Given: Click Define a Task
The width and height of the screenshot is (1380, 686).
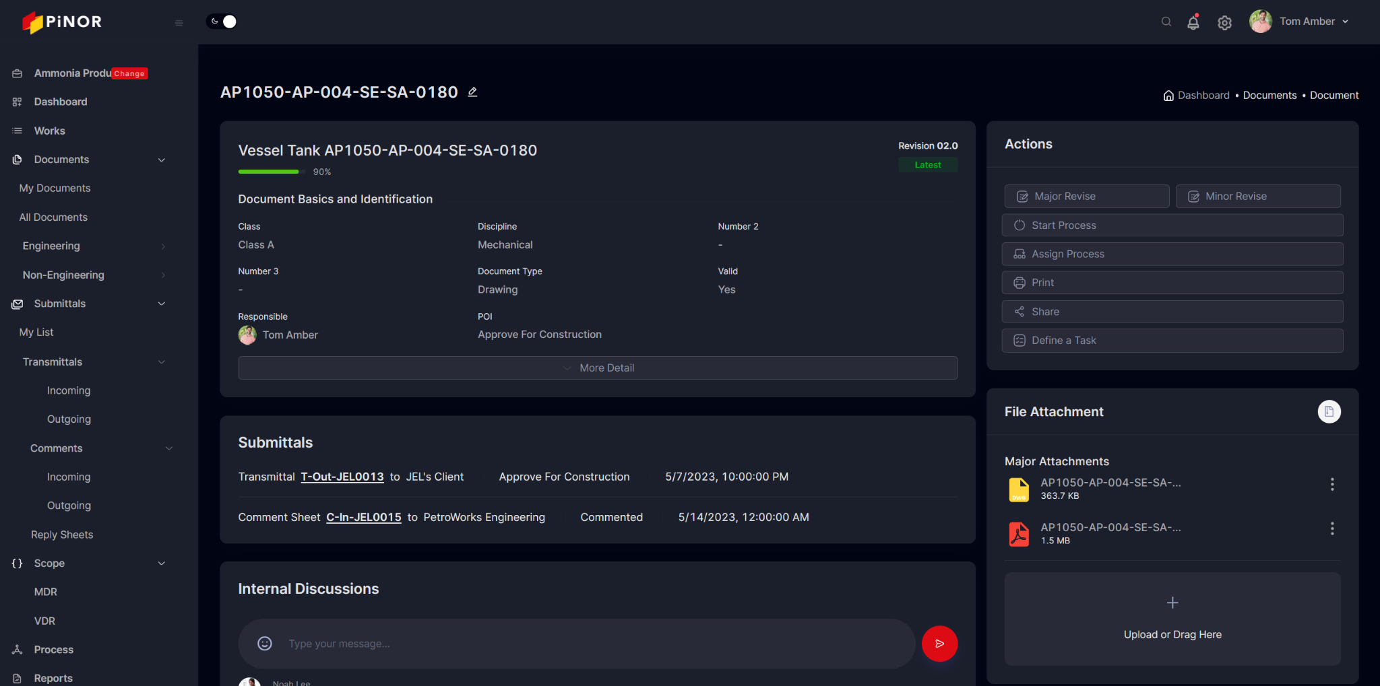Looking at the screenshot, I should 1172,341.
